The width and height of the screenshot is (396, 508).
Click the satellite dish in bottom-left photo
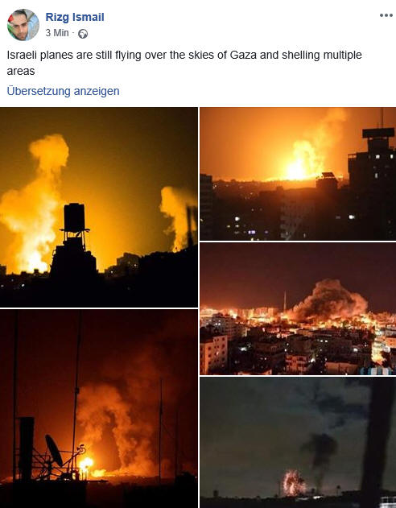pos(54,450)
